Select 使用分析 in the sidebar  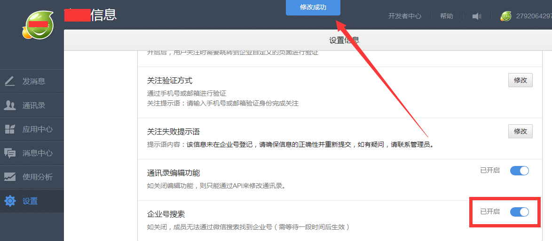32,177
